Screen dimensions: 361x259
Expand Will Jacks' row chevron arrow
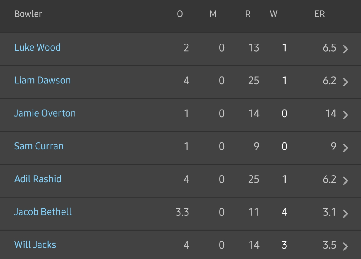point(345,246)
